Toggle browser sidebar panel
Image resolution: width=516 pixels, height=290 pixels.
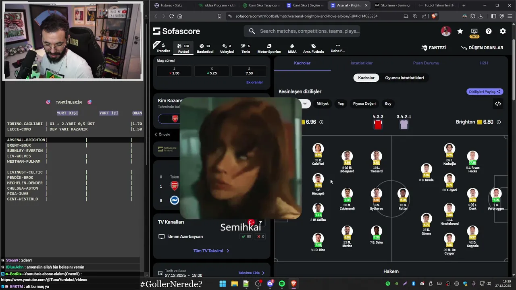494,16
